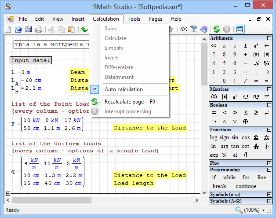Insert the 'tan' function
Screen dimensions: 276x218
coord(235,146)
